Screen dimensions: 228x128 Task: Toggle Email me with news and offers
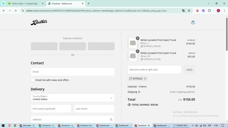point(32,80)
